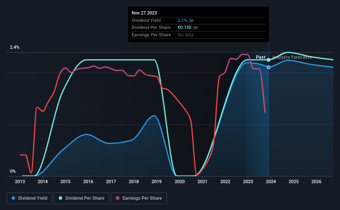Click the 2017 x-axis label
This screenshot has height=210, width=340.
(x=111, y=181)
